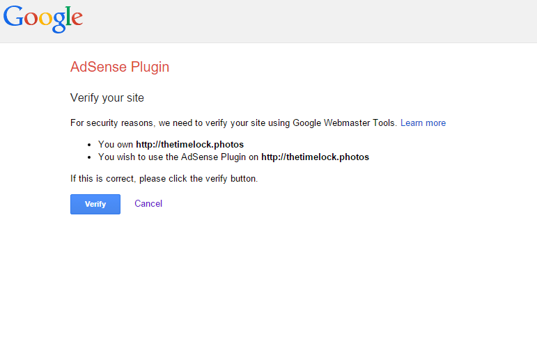Click the URL after 'AdSense Plugin on'

click(x=315, y=157)
